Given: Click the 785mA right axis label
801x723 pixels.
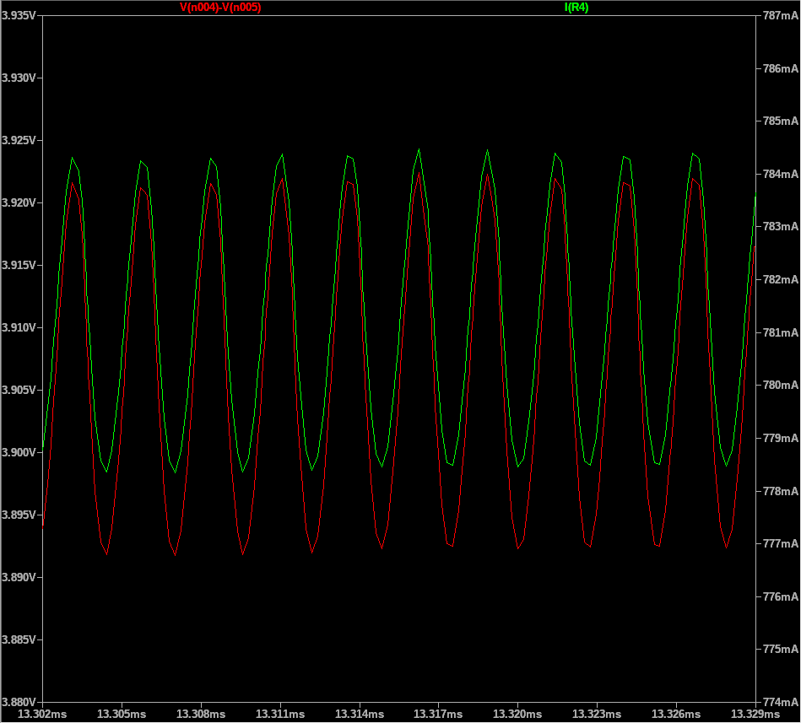Looking at the screenshot, I should pyautogui.click(x=780, y=121).
